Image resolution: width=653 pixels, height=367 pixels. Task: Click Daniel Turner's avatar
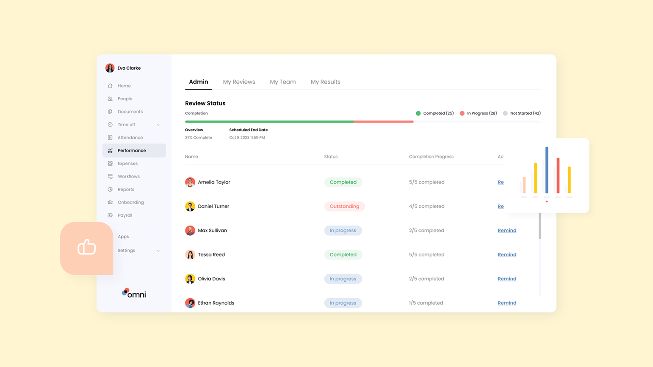(x=190, y=206)
